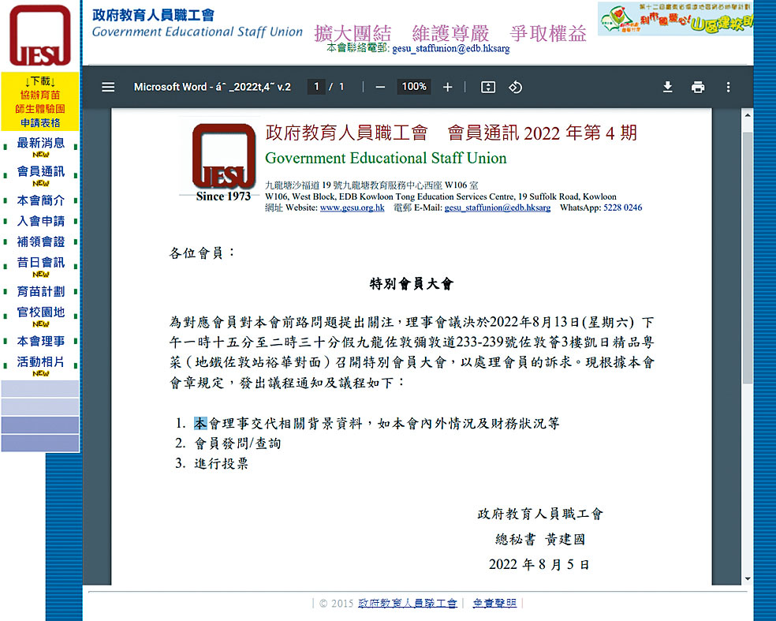Open footer 免責聲明 link
776x621 pixels.
[494, 603]
